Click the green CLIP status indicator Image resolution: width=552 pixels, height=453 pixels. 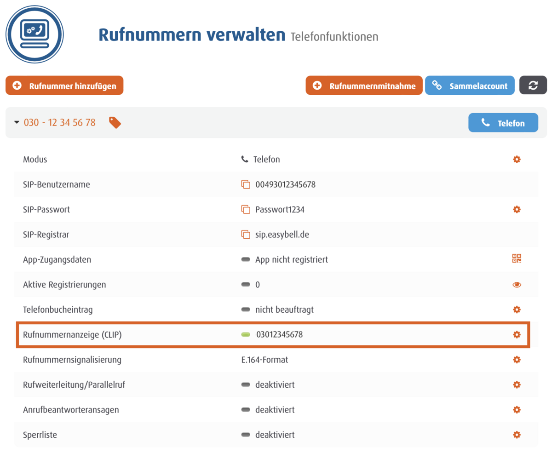coord(246,335)
